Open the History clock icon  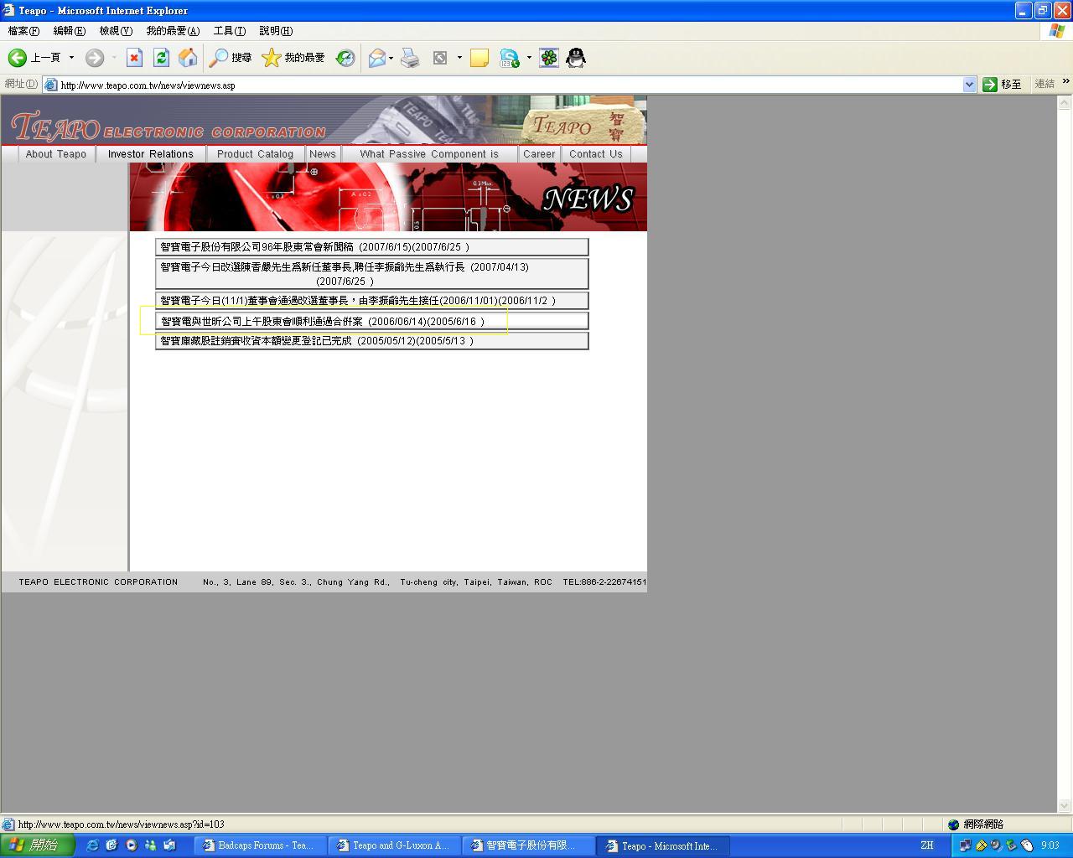pos(345,58)
